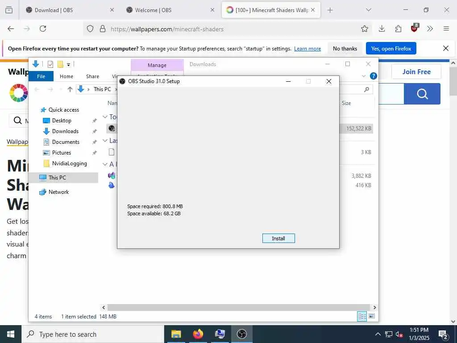Image resolution: width=457 pixels, height=343 pixels.
Task: Close the Download | OBS tab
Action: [112, 10]
